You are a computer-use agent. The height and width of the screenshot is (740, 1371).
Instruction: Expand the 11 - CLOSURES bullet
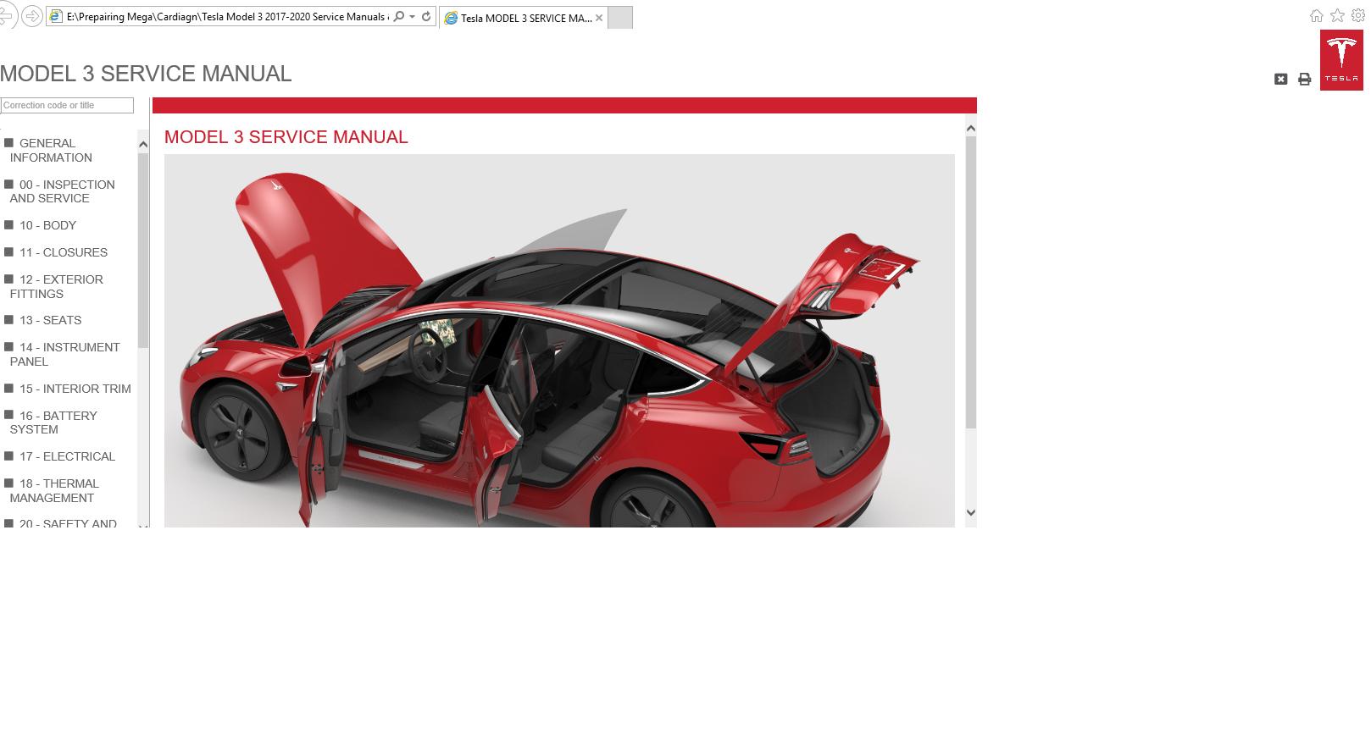pyautogui.click(x=8, y=251)
